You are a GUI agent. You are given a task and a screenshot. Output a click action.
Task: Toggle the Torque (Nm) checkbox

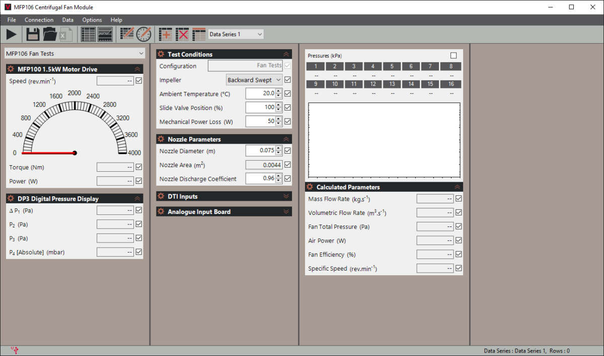pos(139,167)
